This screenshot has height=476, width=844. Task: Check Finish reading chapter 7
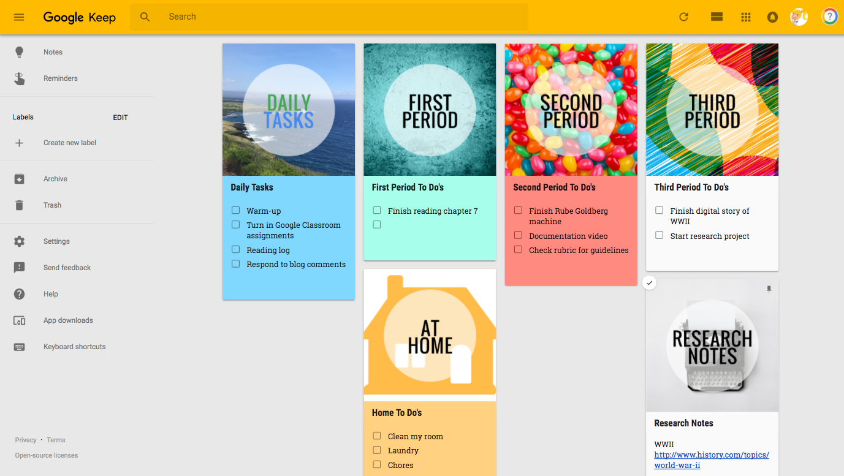pyautogui.click(x=376, y=210)
